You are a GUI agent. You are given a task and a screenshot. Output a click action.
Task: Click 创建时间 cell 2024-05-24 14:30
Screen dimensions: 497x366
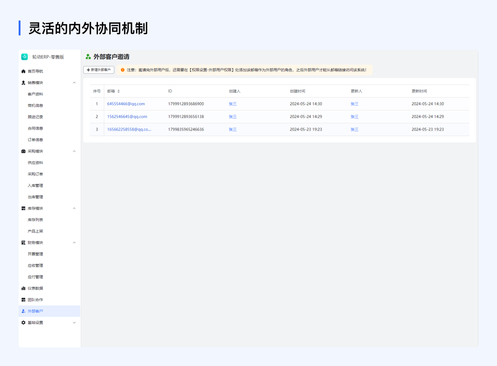tap(306, 104)
